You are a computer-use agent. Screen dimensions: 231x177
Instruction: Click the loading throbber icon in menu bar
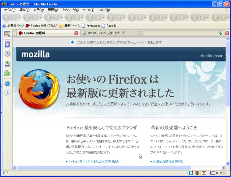coord(226,10)
